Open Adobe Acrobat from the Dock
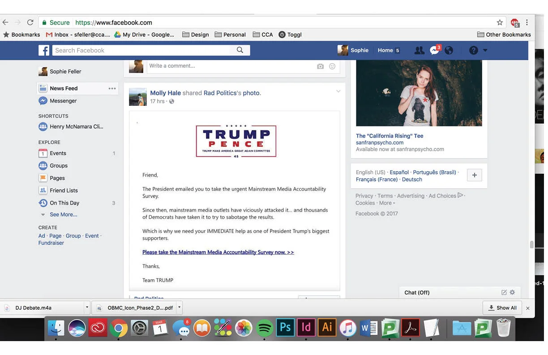The width and height of the screenshot is (548, 355). pyautogui.click(x=411, y=328)
